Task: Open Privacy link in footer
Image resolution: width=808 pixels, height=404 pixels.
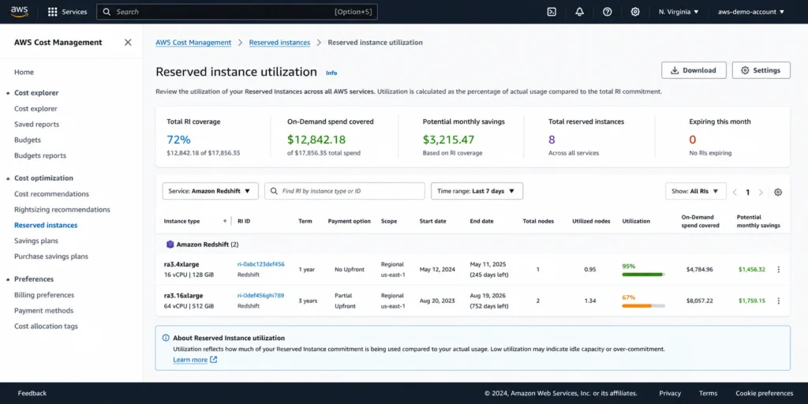Action: 670,393
